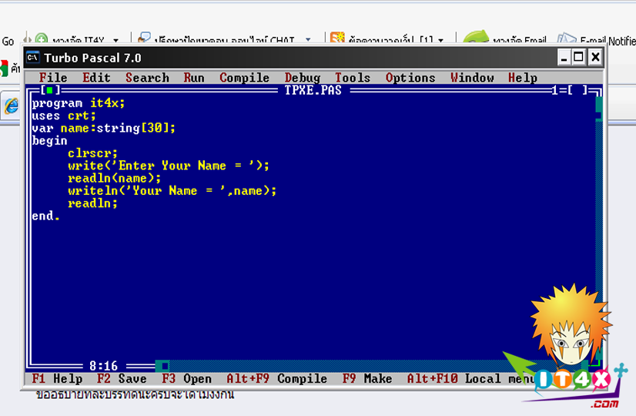Maximize the Turbo Pascal 7.0 window
Screen dimensions: 636x416
pos(578,57)
